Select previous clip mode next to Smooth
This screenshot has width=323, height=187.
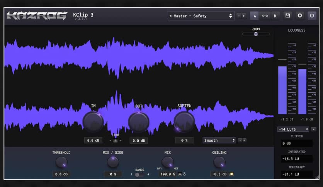240,140
